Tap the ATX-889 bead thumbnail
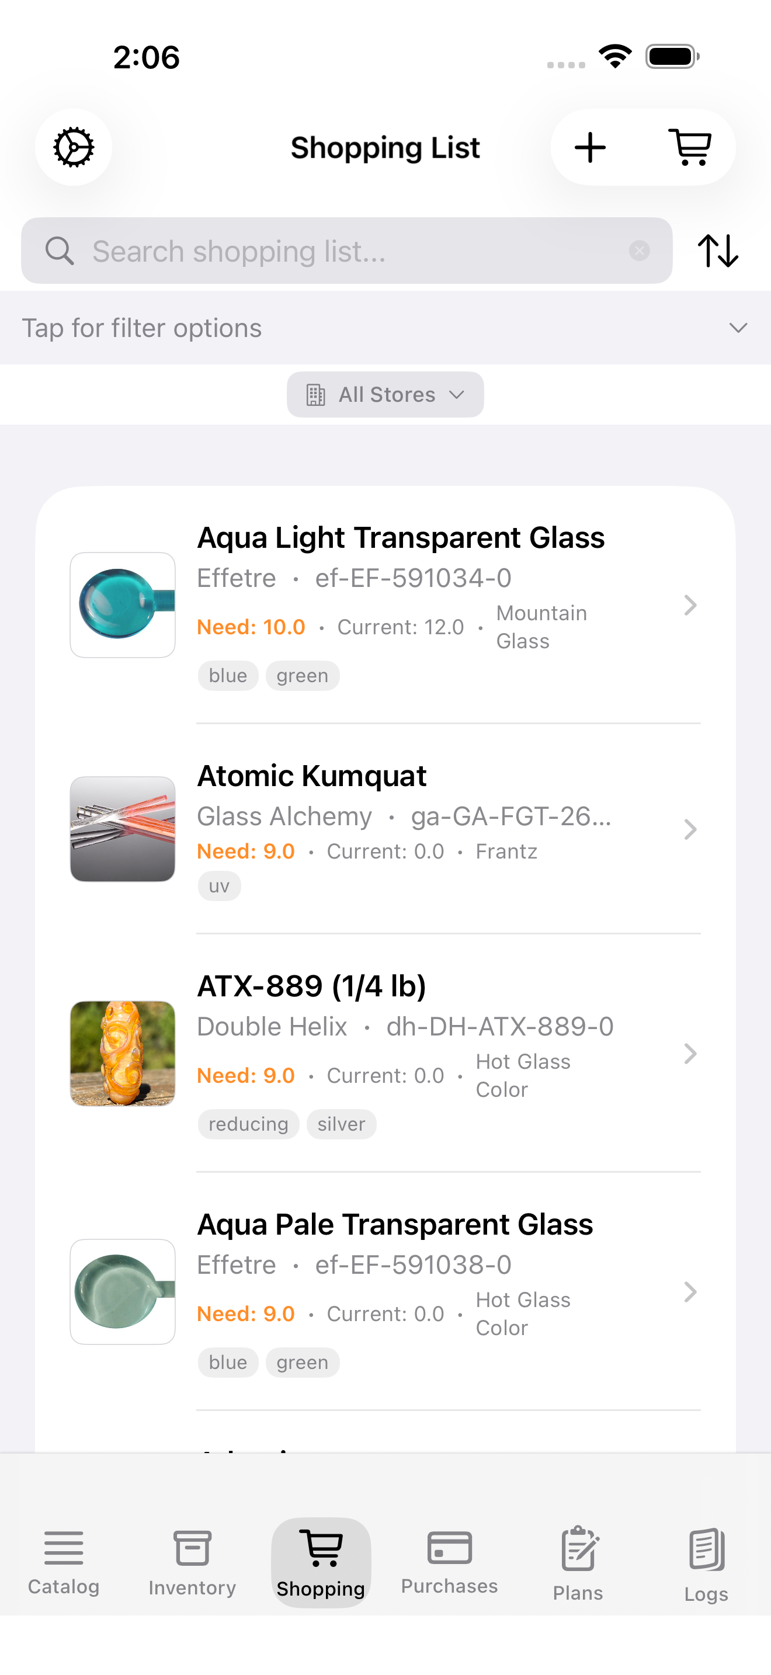 click(x=123, y=1054)
